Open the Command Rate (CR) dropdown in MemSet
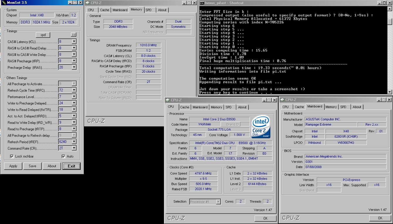Screen dimensions: 393x224 74,148
